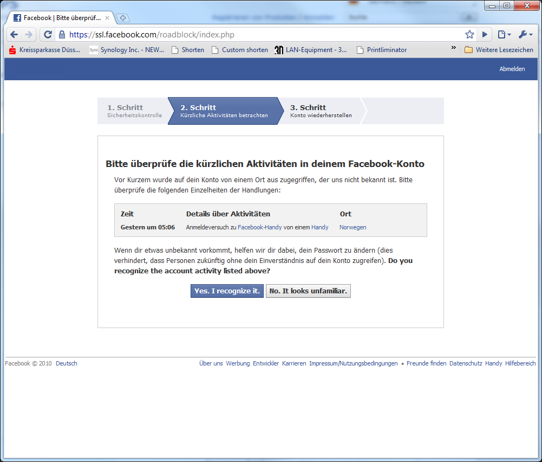Viewport: 542px width, 462px height.
Task: Click the Handy link in activity details
Action: [x=320, y=227]
